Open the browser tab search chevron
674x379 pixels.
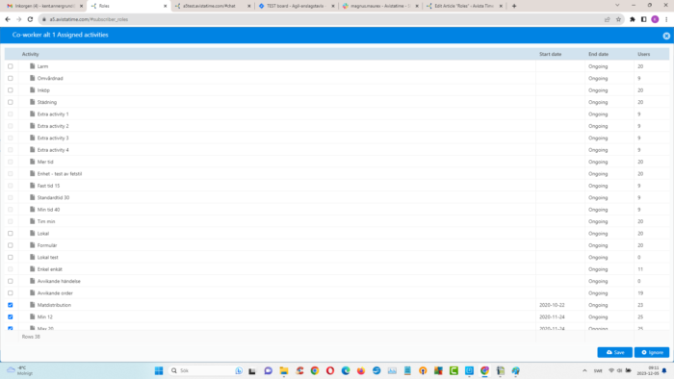[x=617, y=6]
